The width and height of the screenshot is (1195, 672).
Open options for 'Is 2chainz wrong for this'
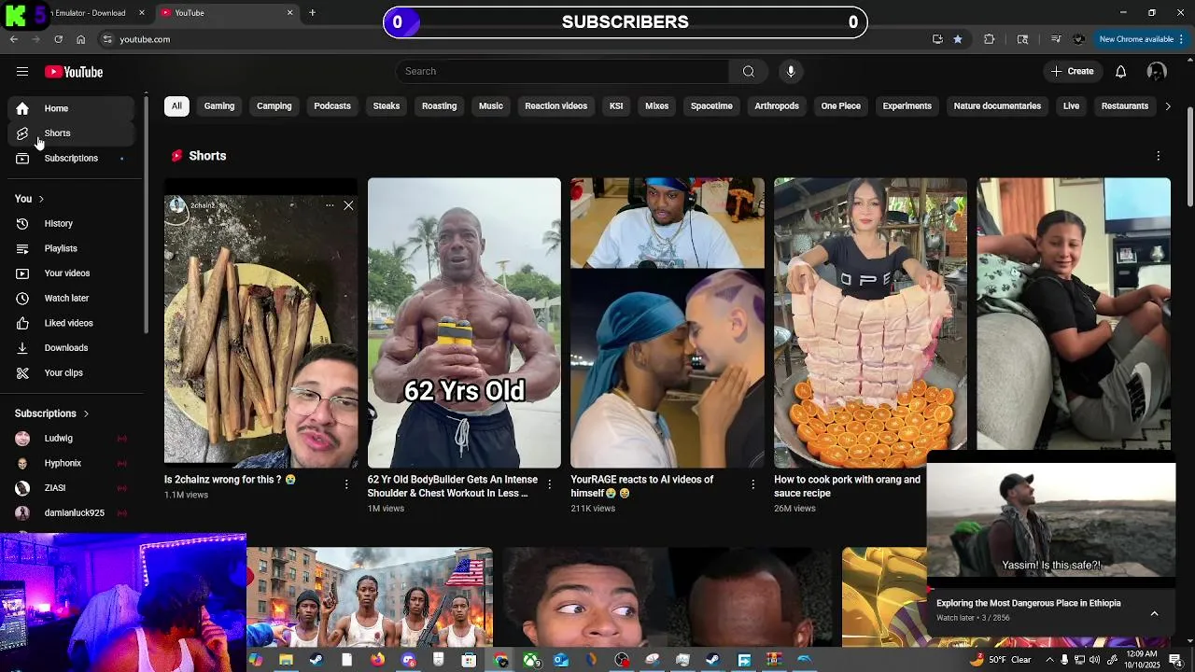(x=346, y=484)
